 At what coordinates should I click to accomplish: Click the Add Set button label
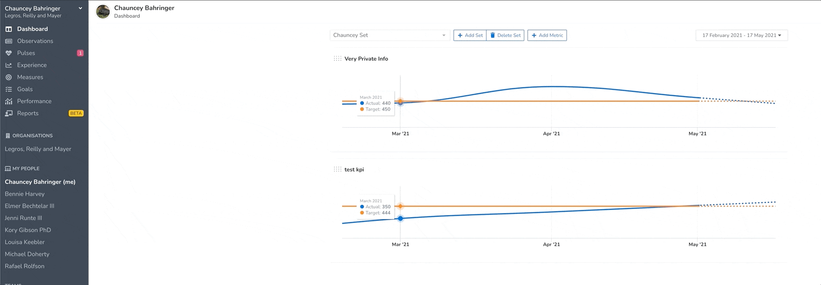coord(474,35)
